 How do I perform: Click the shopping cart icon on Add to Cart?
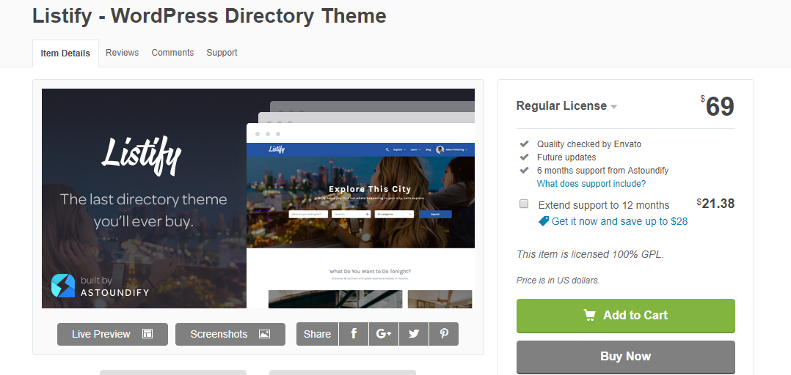[590, 315]
